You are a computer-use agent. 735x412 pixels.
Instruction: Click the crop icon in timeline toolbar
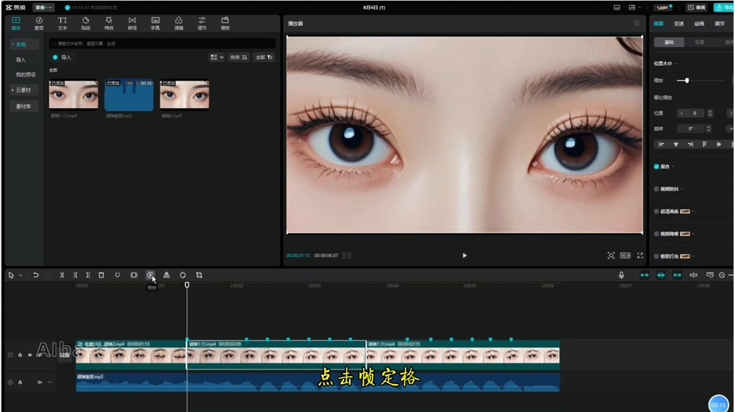click(x=199, y=275)
